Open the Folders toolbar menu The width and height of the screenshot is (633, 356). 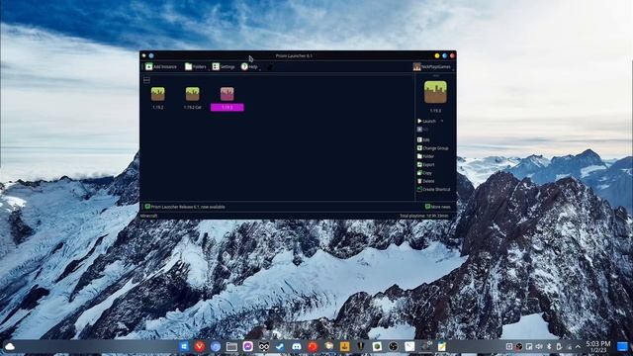coord(196,67)
